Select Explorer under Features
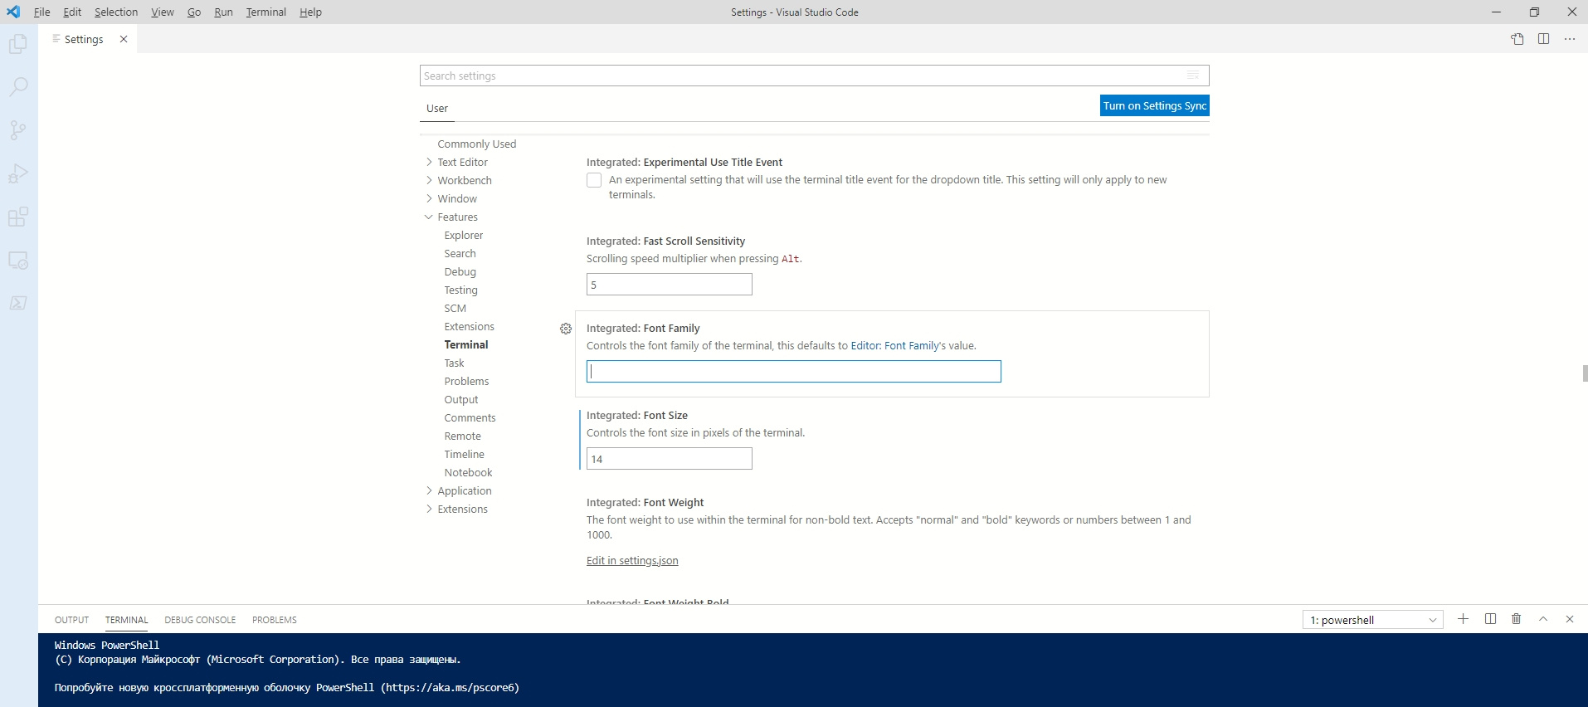The image size is (1588, 707). [464, 235]
